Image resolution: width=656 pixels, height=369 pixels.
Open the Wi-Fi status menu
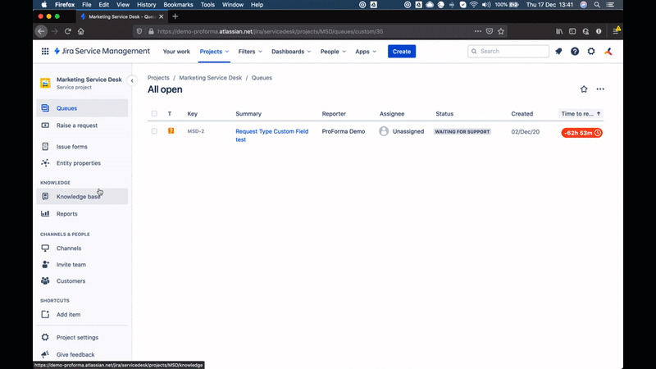474,5
